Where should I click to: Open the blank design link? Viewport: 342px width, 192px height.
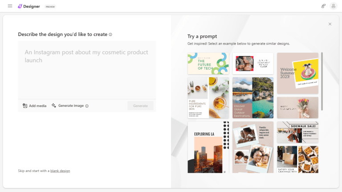pos(60,171)
